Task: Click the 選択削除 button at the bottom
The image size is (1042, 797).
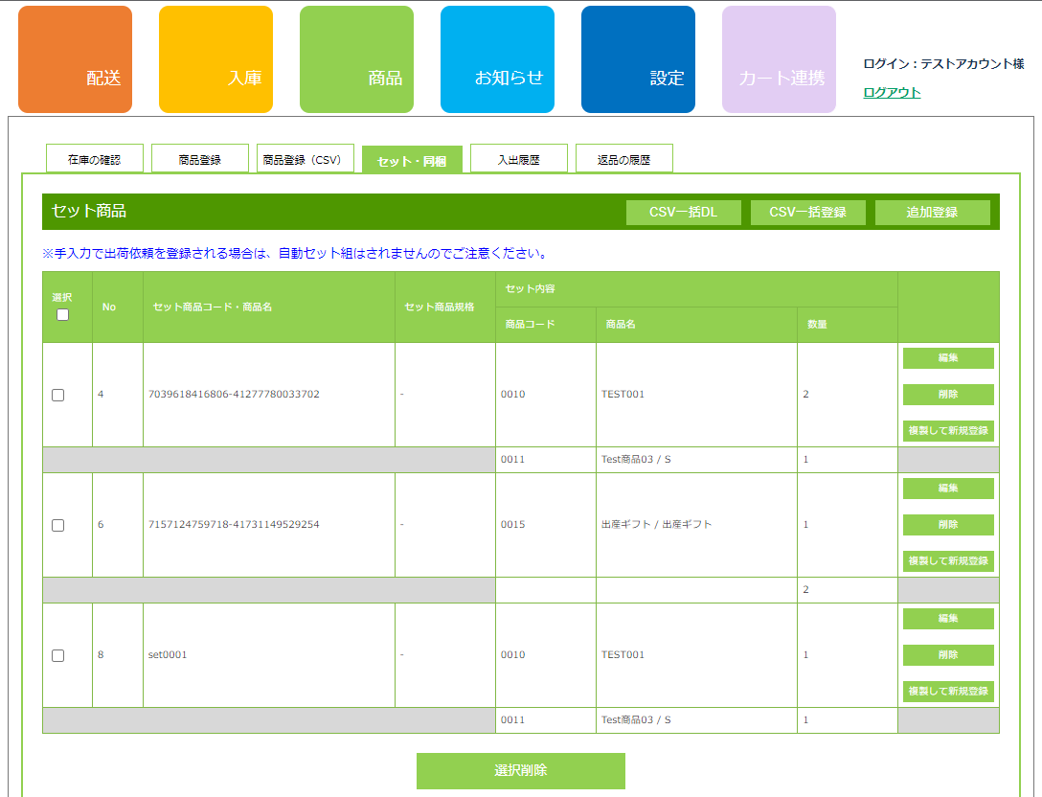Action: pyautogui.click(x=520, y=770)
